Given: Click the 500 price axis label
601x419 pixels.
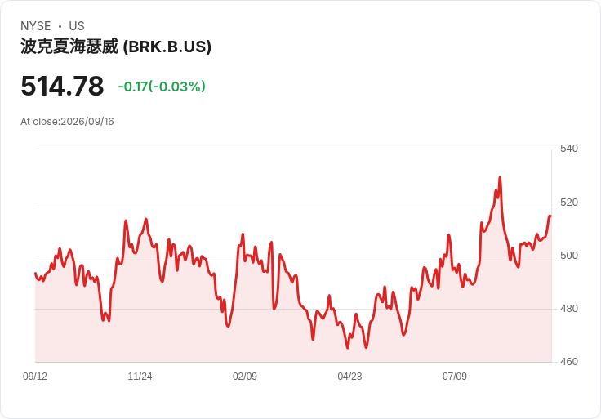Looking at the screenshot, I should (569, 256).
